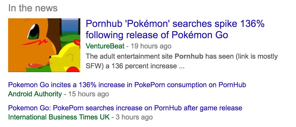Open the 'Pokemon Go incites a 136% increase' article
The image size is (296, 127).
127,85
